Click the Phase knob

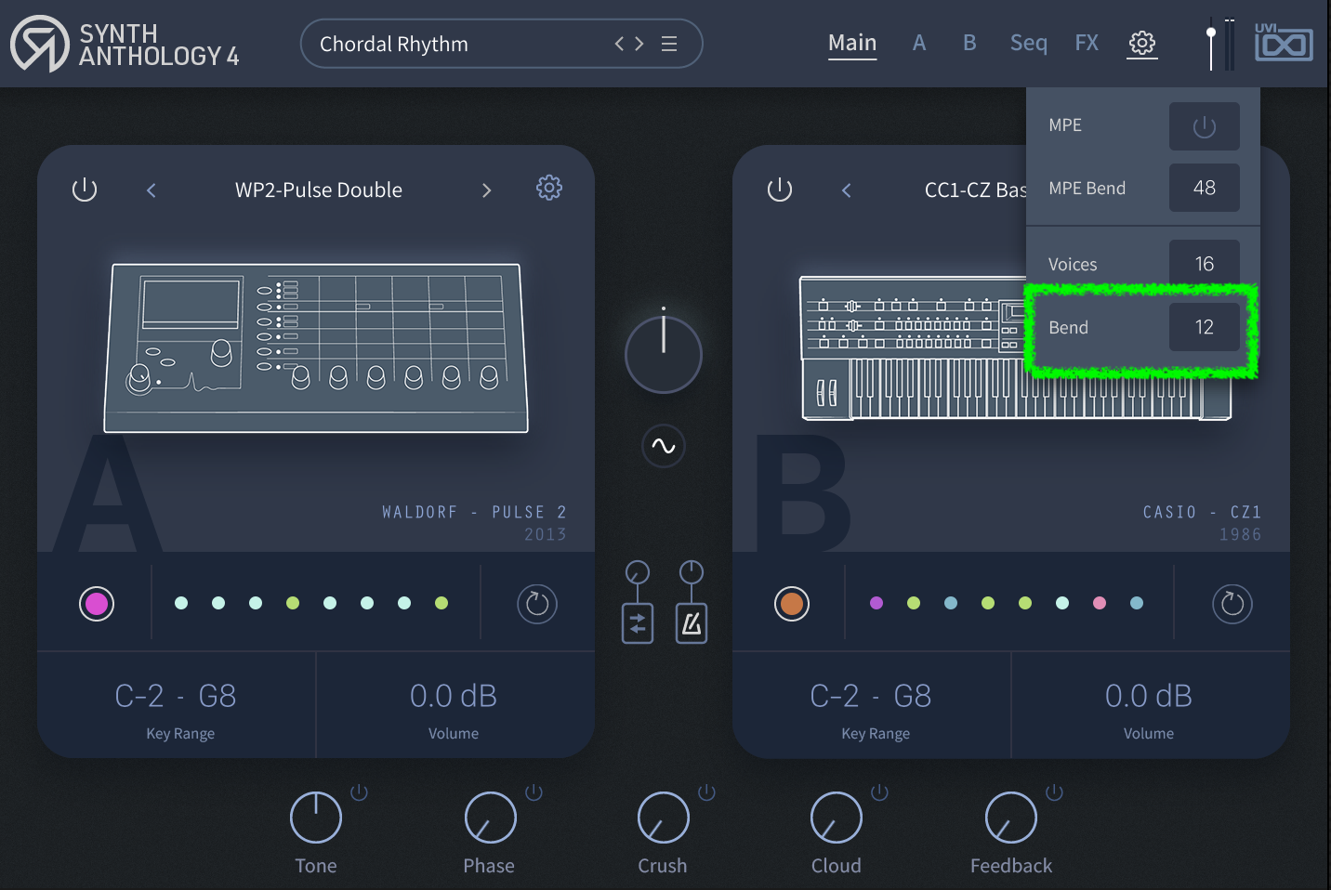click(490, 818)
